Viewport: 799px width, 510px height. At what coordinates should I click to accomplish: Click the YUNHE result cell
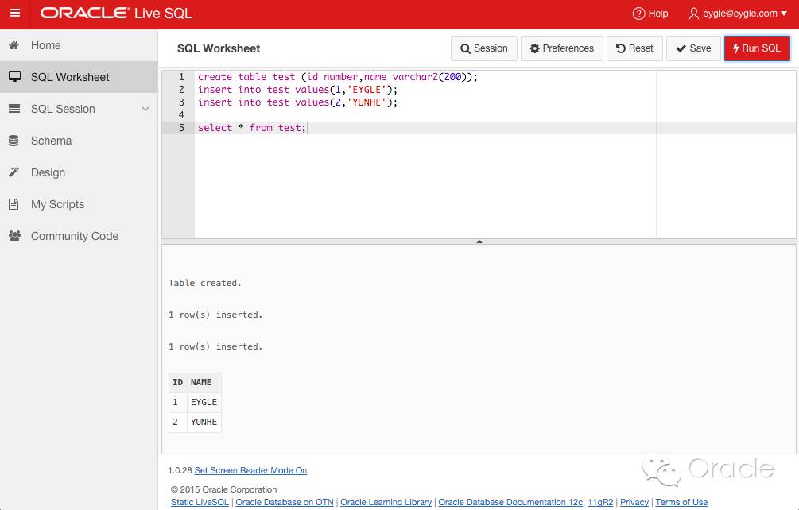pyautogui.click(x=204, y=422)
